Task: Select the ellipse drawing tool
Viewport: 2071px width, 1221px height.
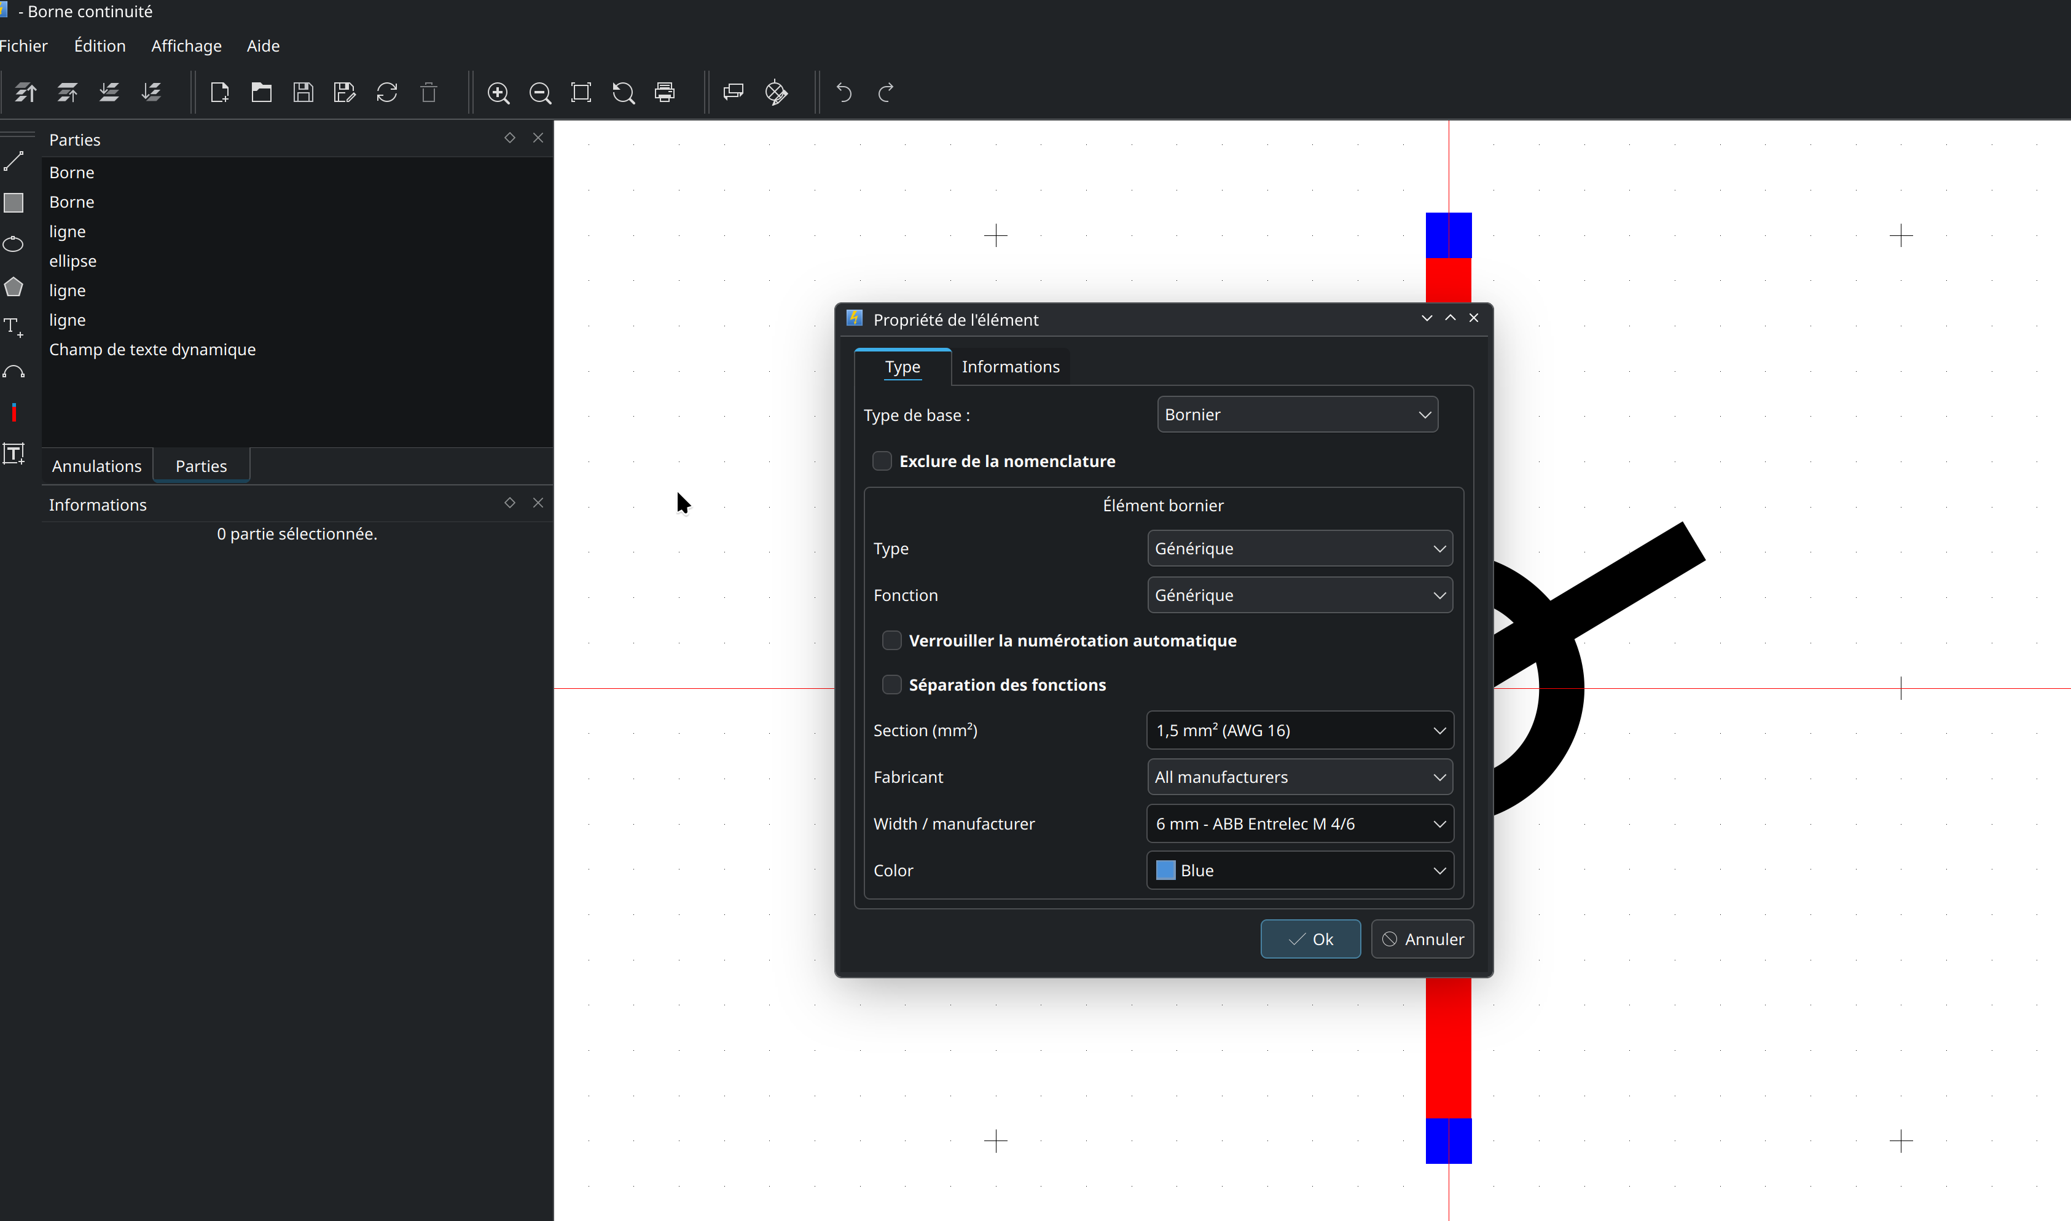Action: (x=14, y=245)
